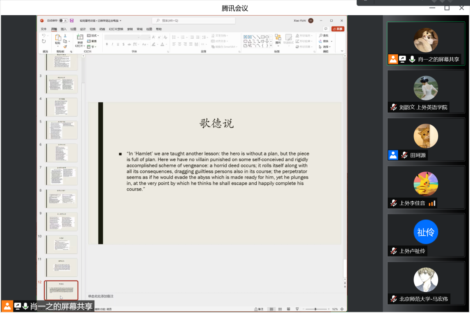Start slideshow from status bar icon
Viewport: 470px width, 313px height.
pyautogui.click(x=296, y=309)
